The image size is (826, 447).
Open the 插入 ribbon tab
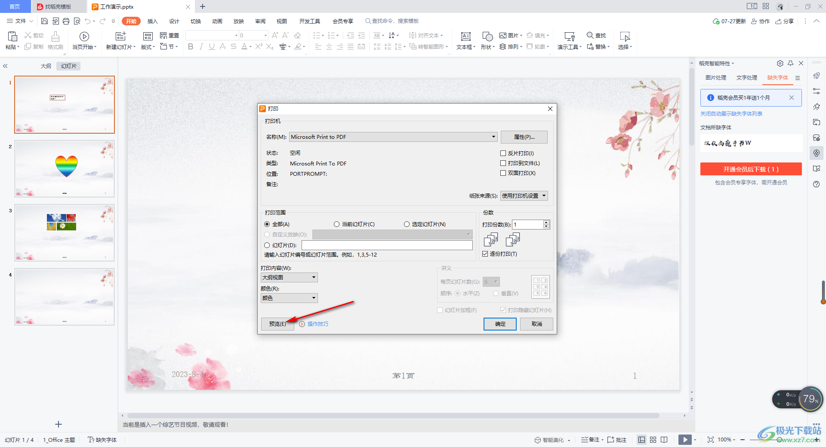tap(153, 21)
